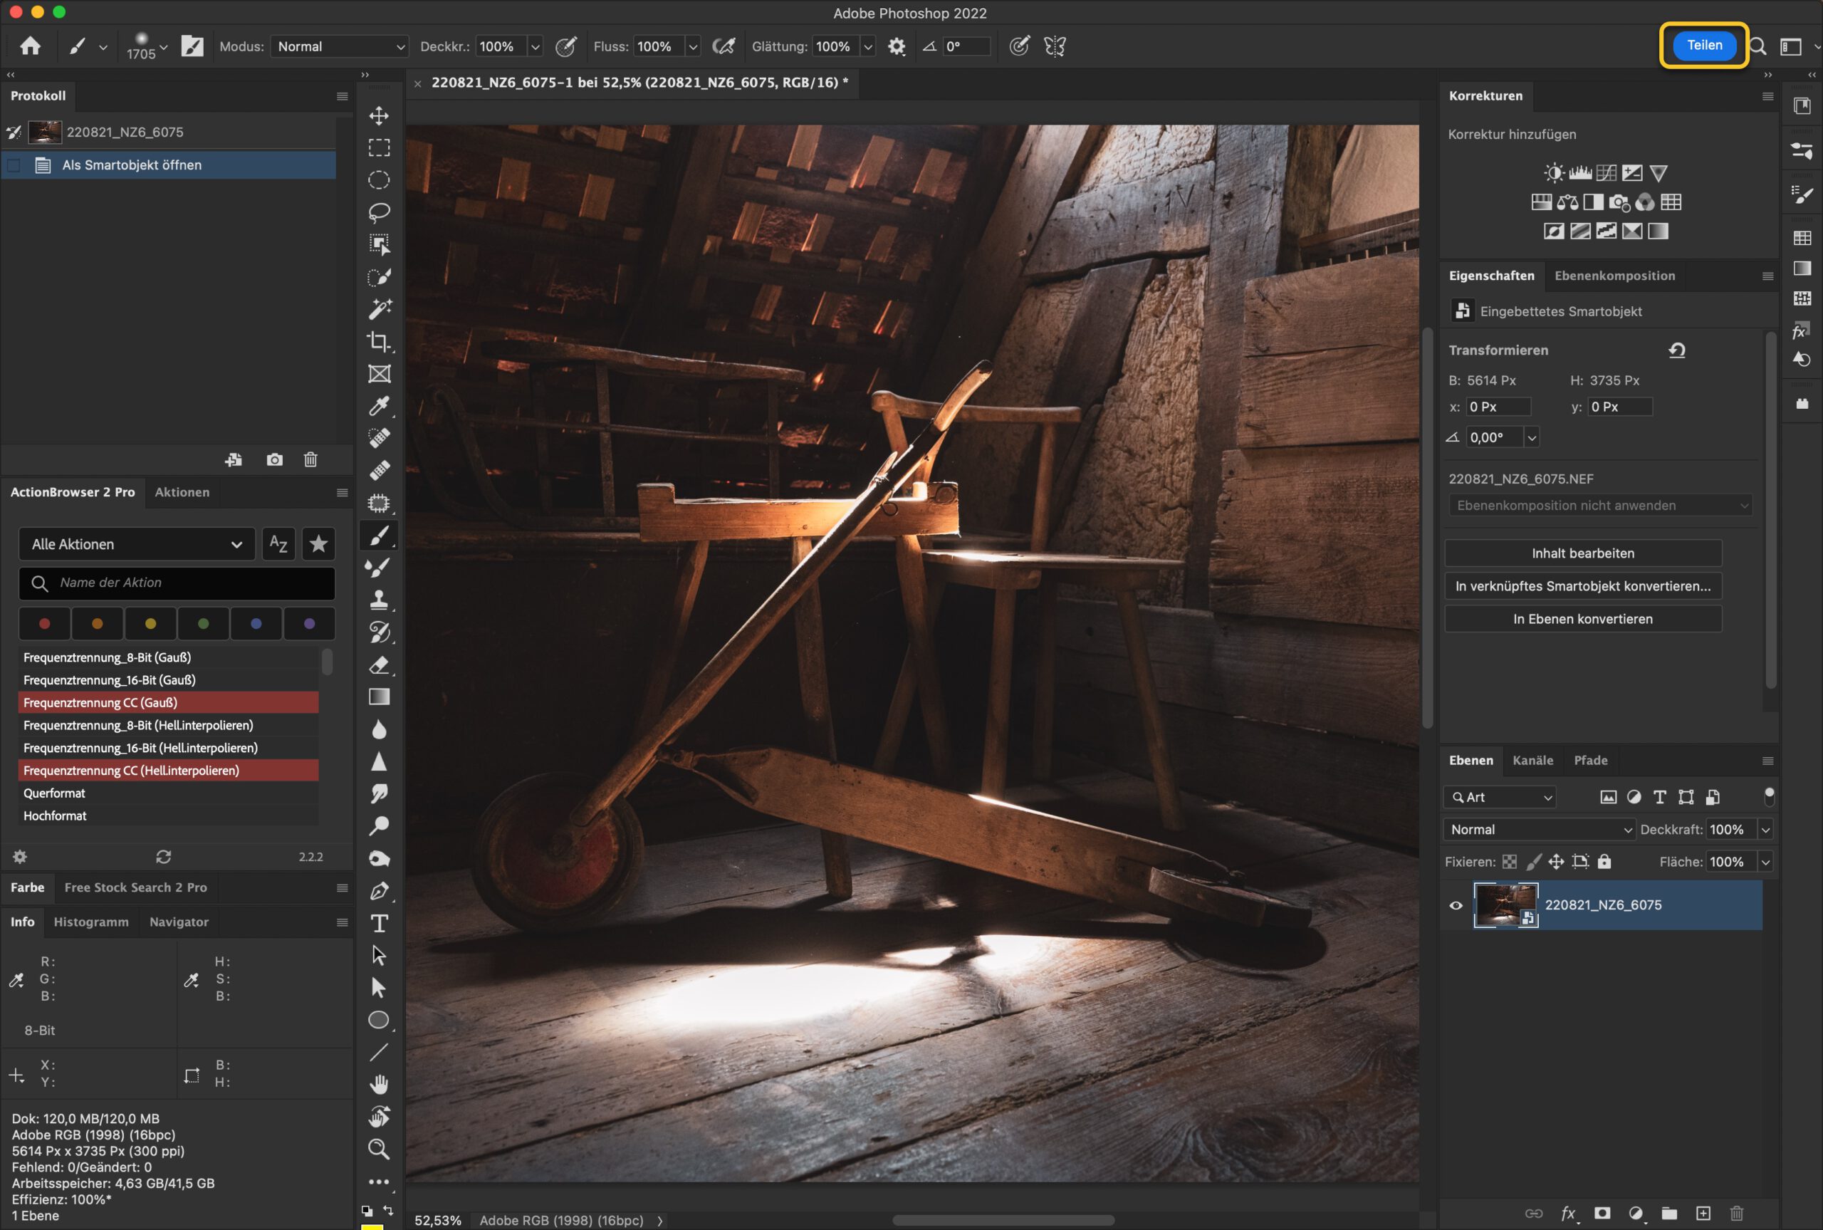This screenshot has height=1230, width=1823.
Task: Hide the 220821_NZ6_6075 layer
Action: coord(1456,905)
